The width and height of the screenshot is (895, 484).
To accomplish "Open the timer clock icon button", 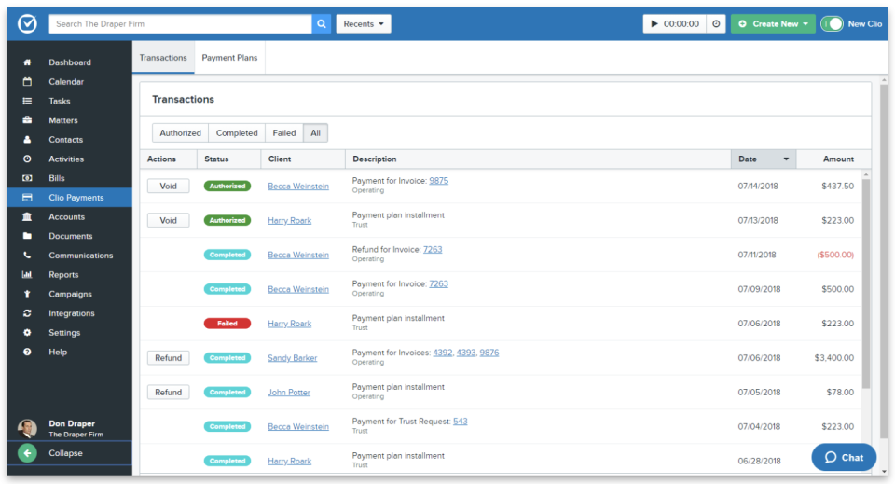I will (x=716, y=24).
